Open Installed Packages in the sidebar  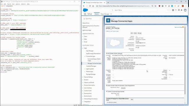(x=91, y=66)
